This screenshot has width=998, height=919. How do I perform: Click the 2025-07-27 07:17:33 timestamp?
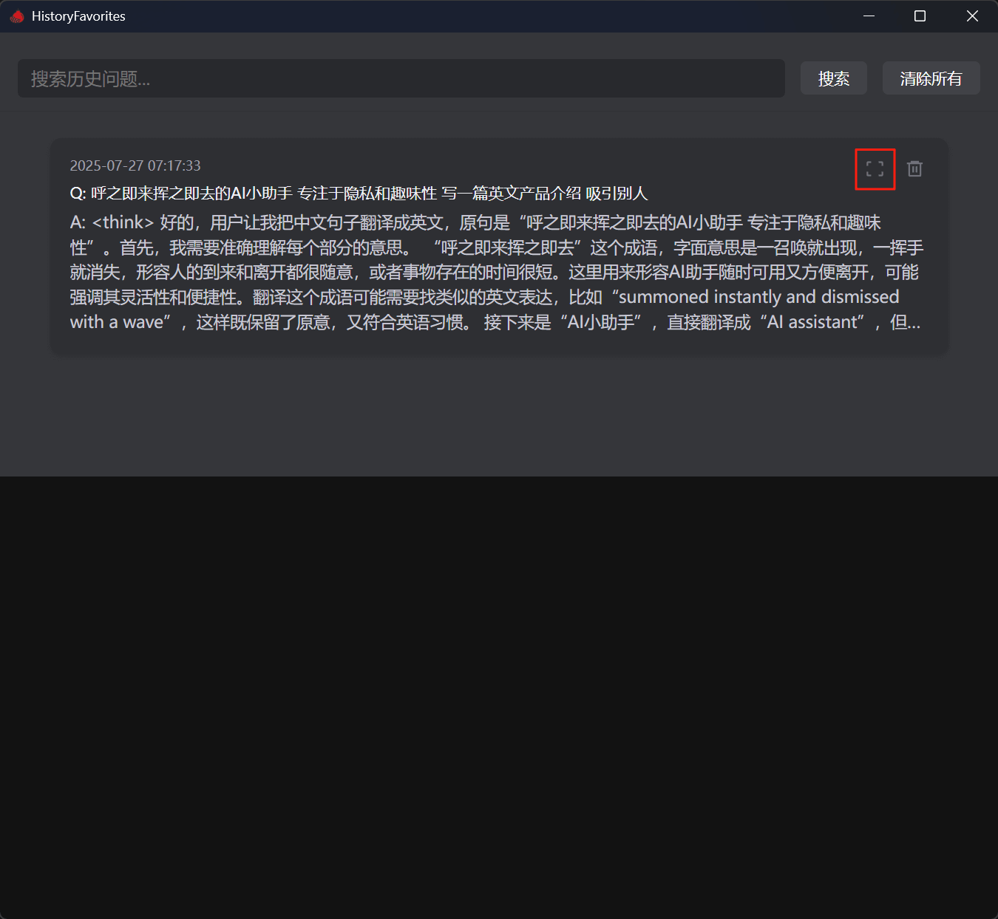135,165
